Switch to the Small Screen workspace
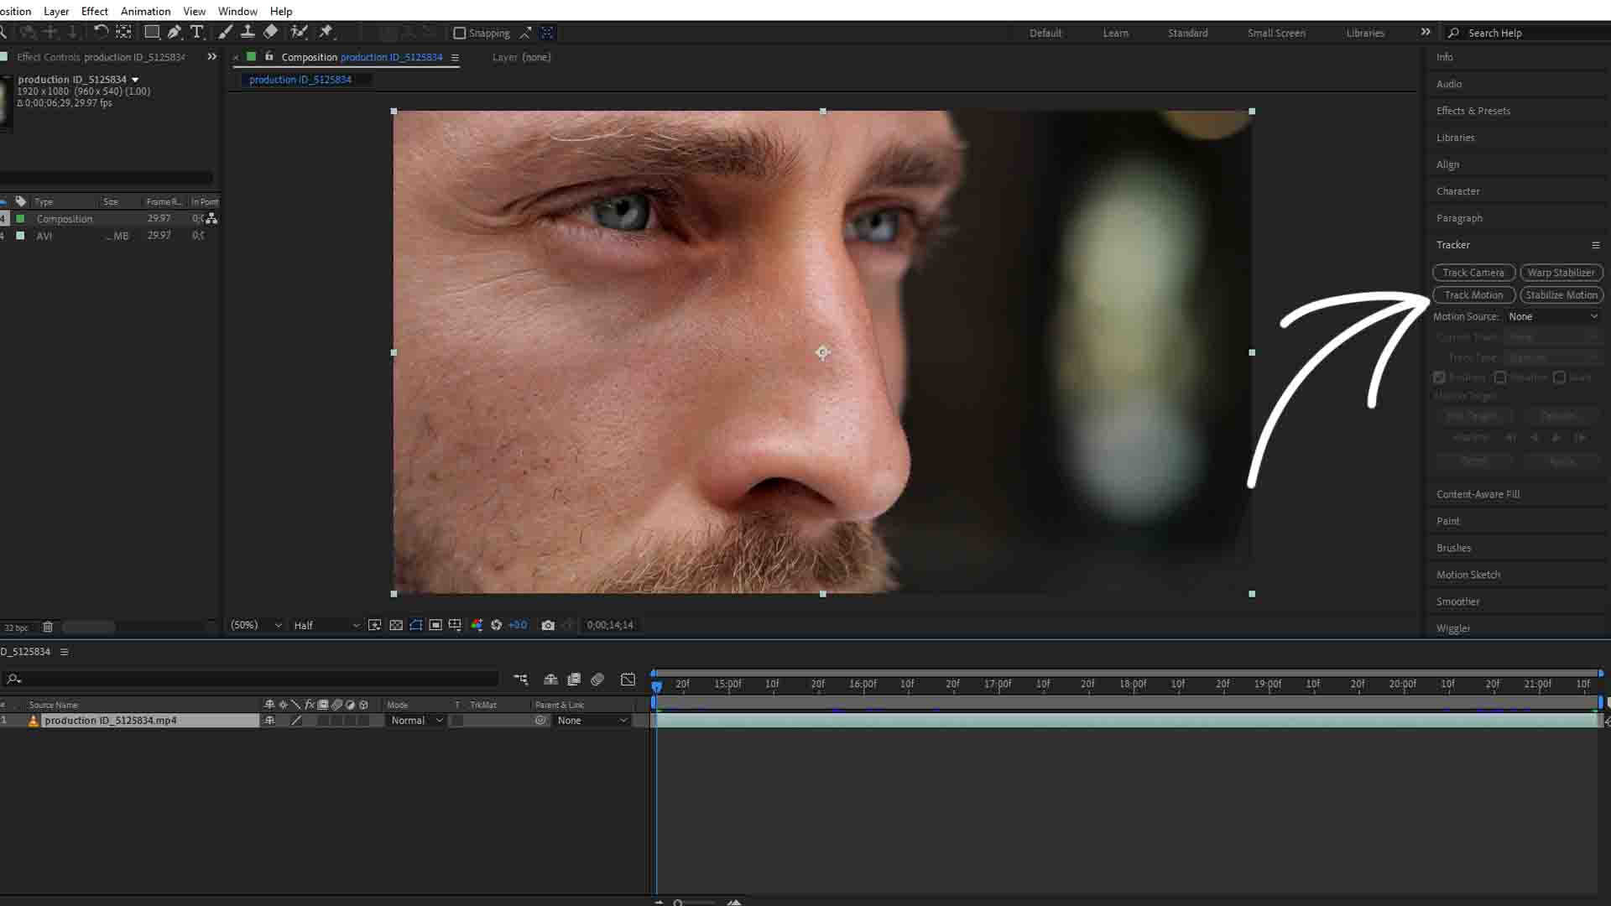Viewport: 1611px width, 906px height. tap(1275, 33)
